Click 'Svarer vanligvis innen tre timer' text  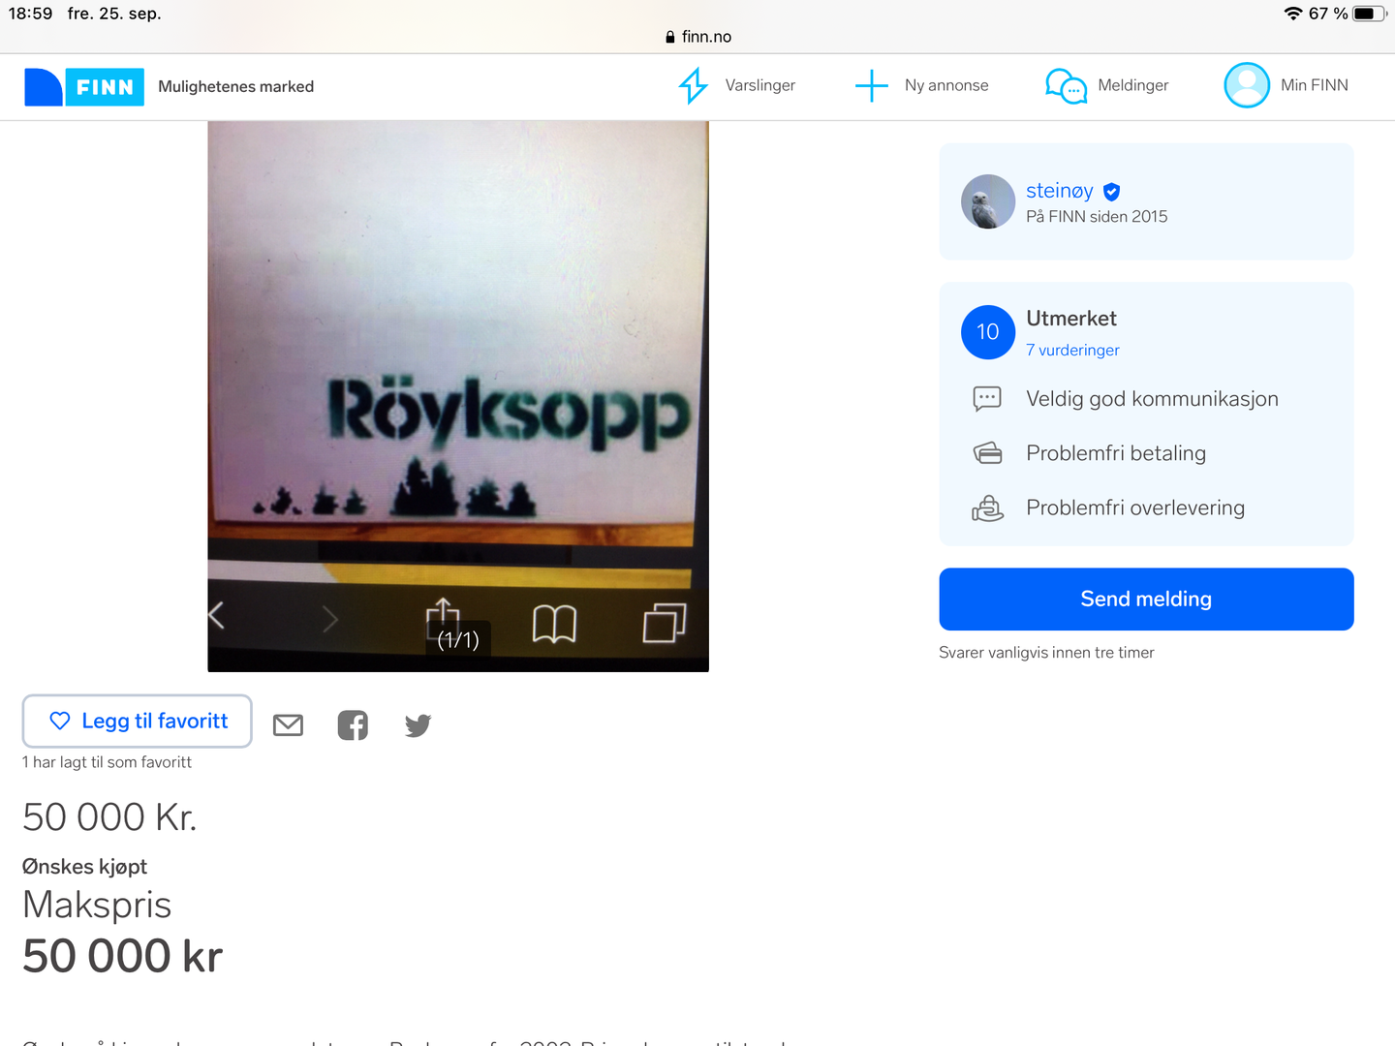1046,653
